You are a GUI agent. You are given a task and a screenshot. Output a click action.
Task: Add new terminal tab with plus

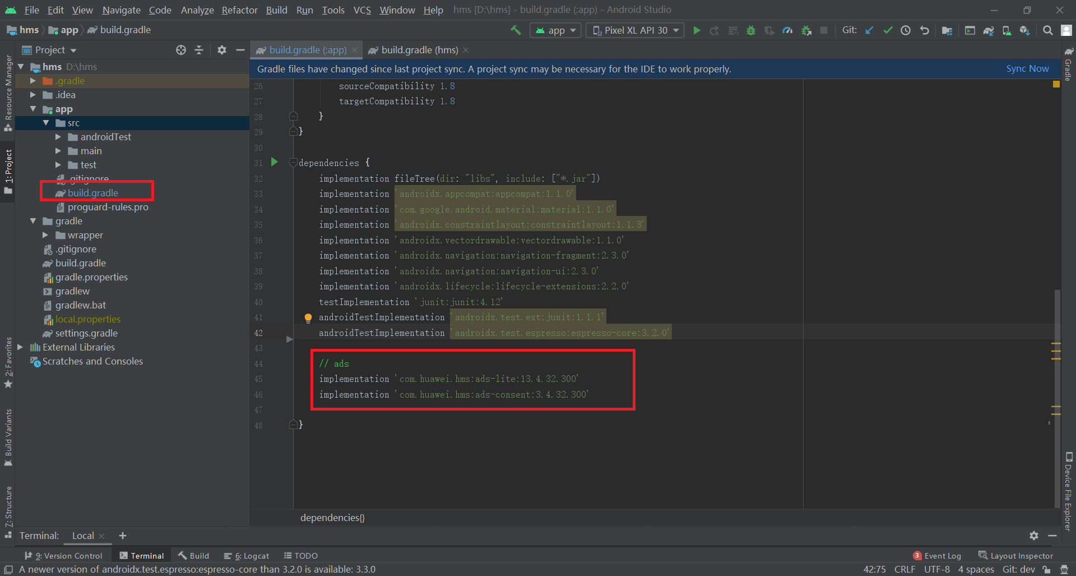click(x=123, y=536)
